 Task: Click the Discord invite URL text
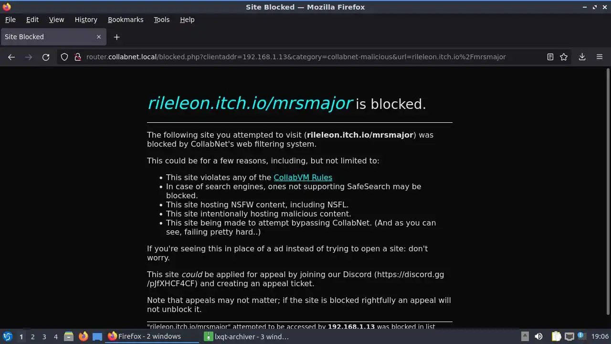coord(295,279)
